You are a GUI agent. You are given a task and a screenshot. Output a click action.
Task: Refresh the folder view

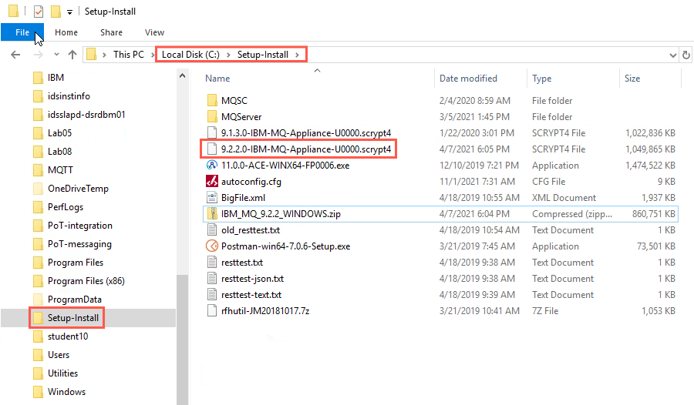point(686,55)
